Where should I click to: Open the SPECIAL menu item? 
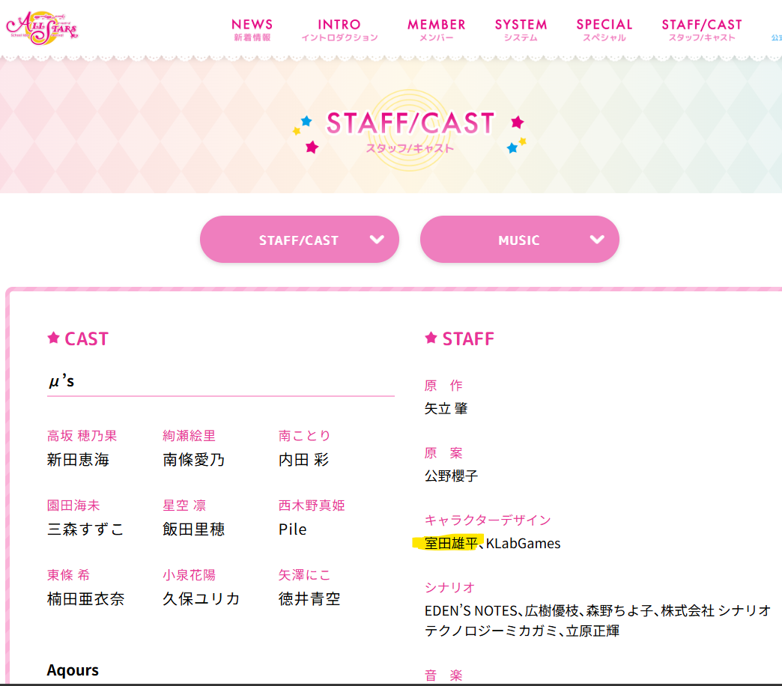604,30
